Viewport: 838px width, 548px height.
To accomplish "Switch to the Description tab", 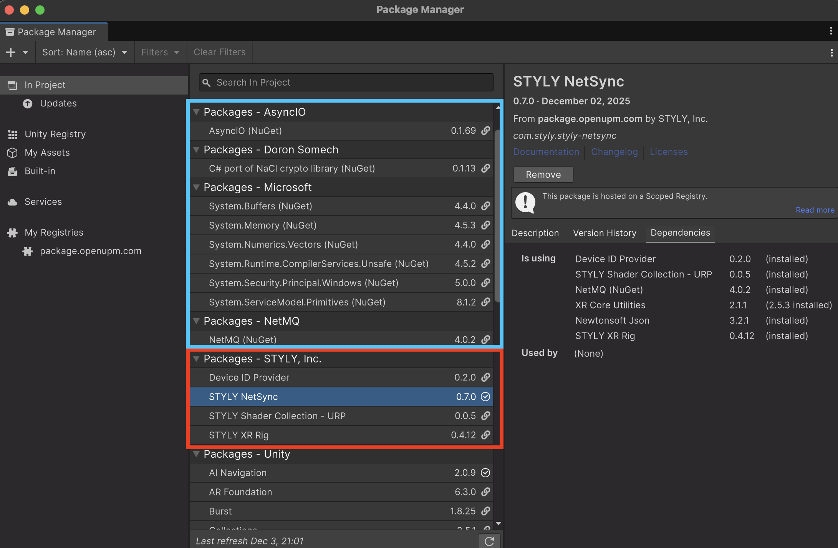I will point(535,233).
